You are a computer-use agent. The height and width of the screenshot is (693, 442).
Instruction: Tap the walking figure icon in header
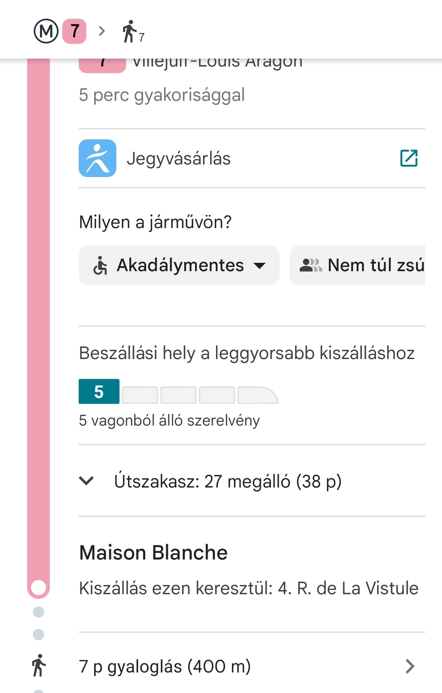129,31
